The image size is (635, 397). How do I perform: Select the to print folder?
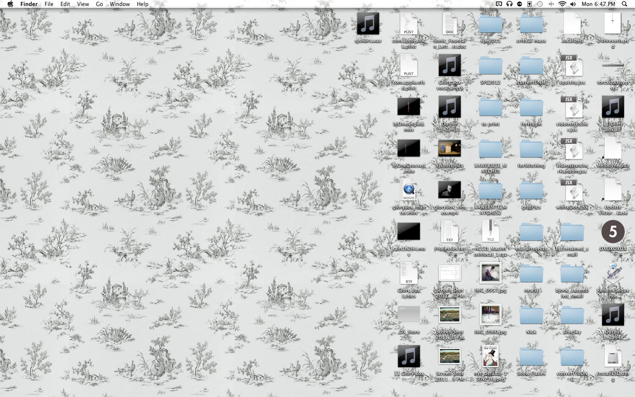click(491, 108)
